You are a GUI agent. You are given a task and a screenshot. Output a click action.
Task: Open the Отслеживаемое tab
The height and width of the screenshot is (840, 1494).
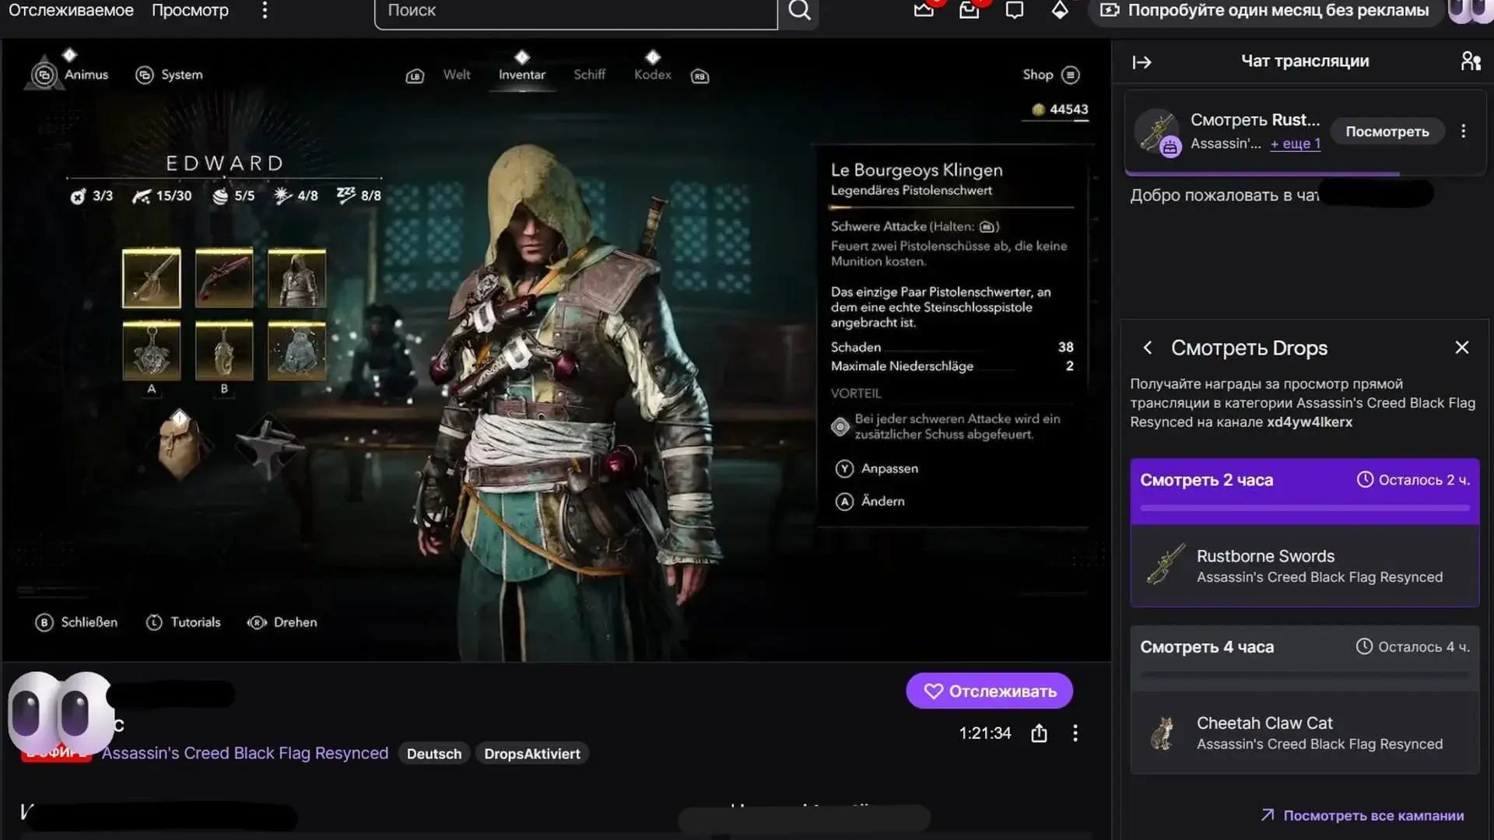(71, 10)
